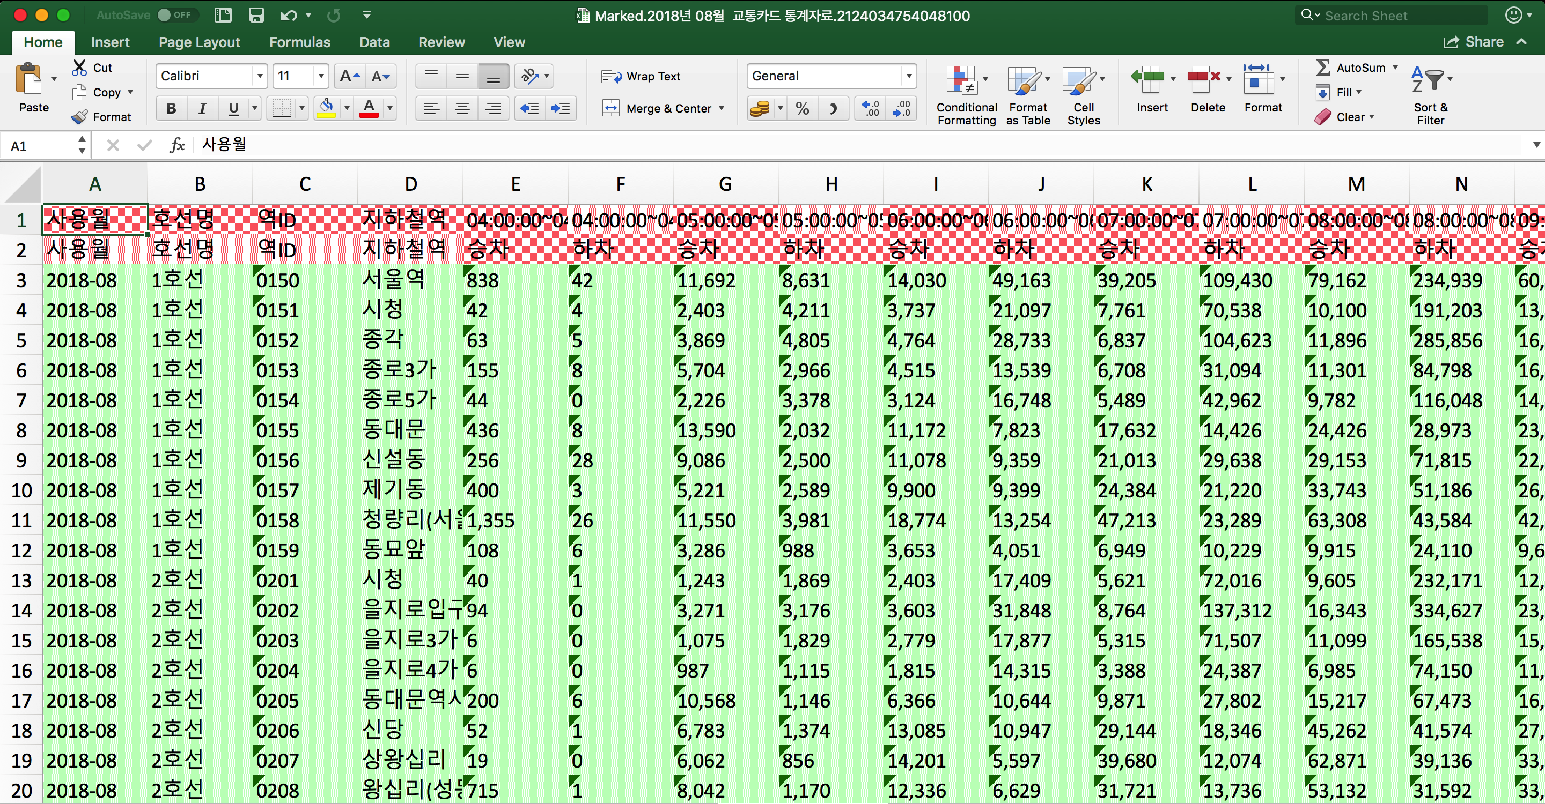Open the General number format dropdown

coord(909,76)
